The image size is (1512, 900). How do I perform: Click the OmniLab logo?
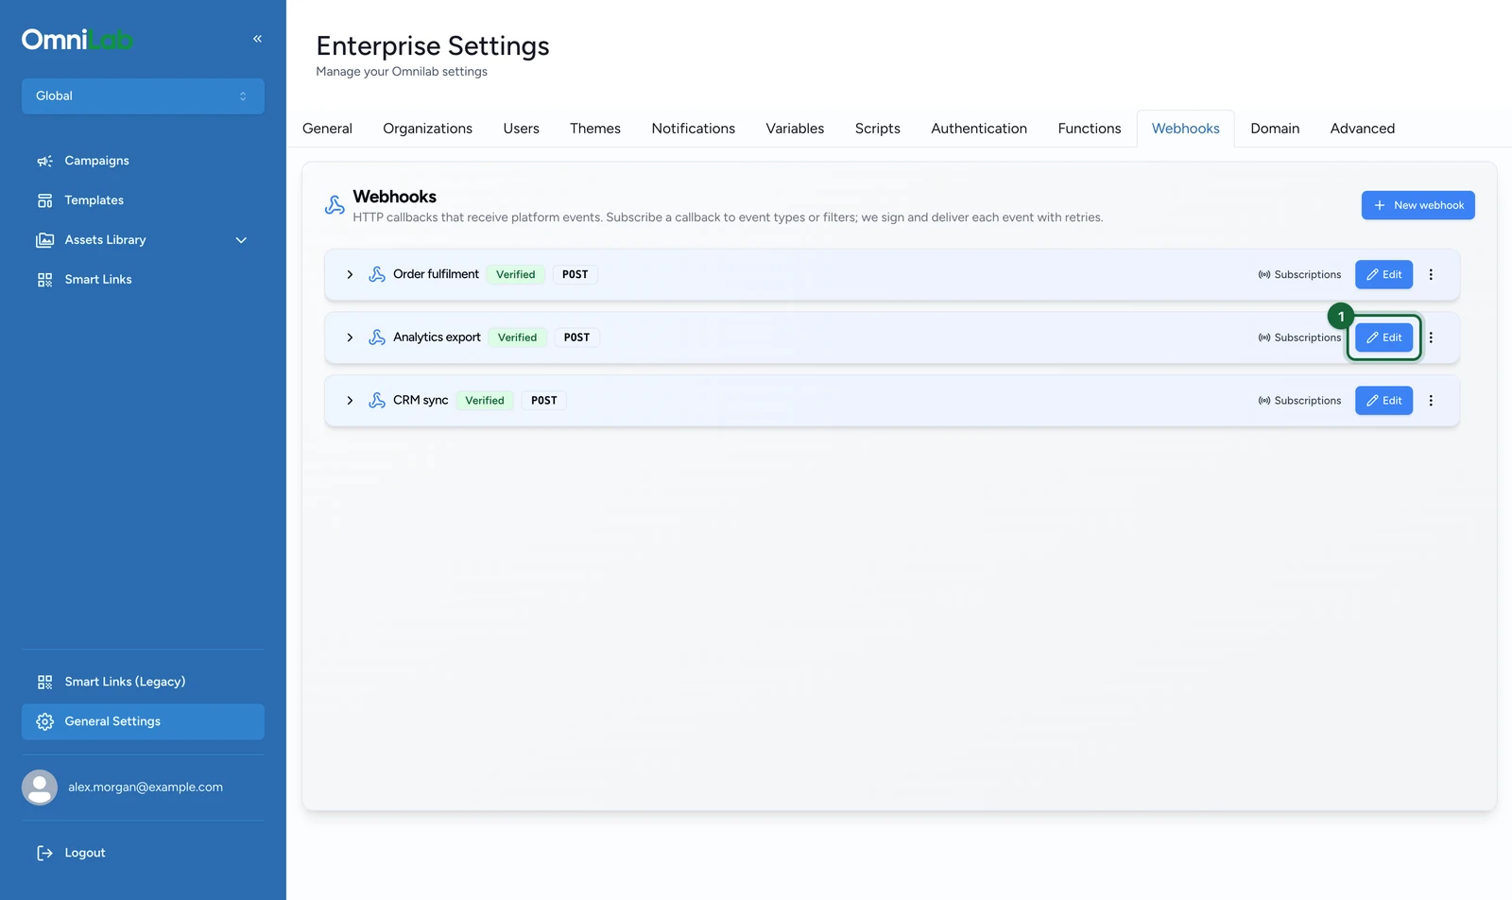pos(77,40)
